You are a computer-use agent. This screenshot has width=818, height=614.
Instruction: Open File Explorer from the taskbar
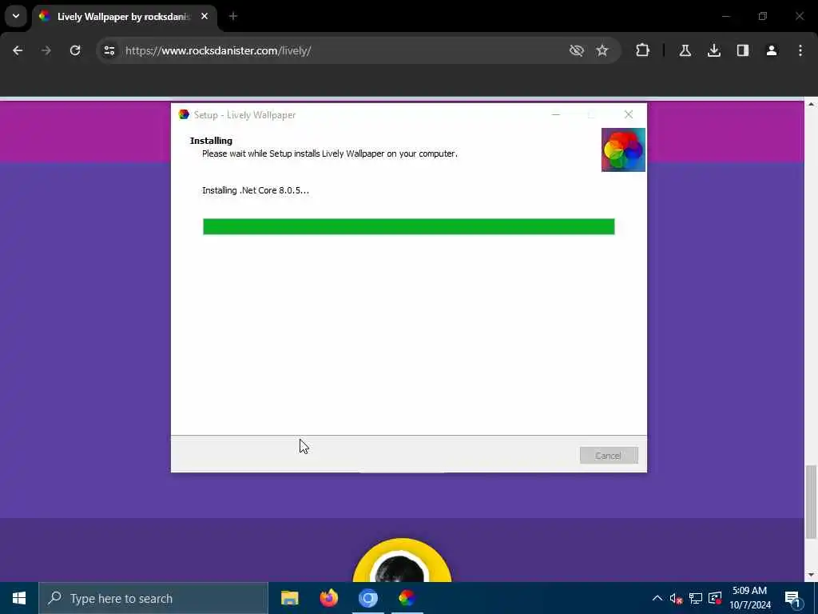289,598
